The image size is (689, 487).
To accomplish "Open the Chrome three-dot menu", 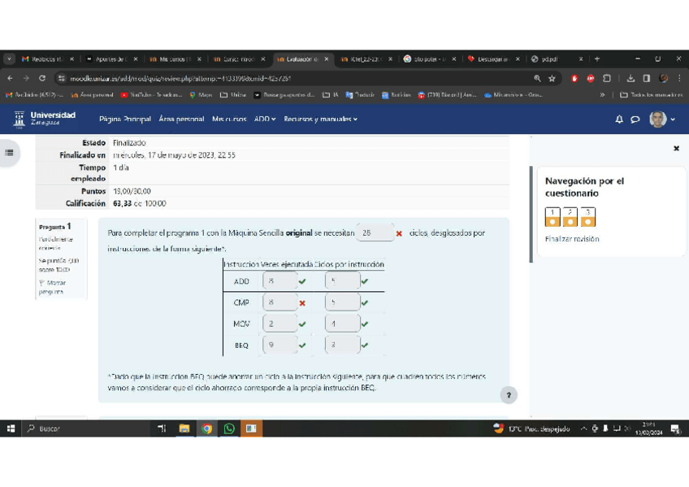I will click(x=679, y=79).
